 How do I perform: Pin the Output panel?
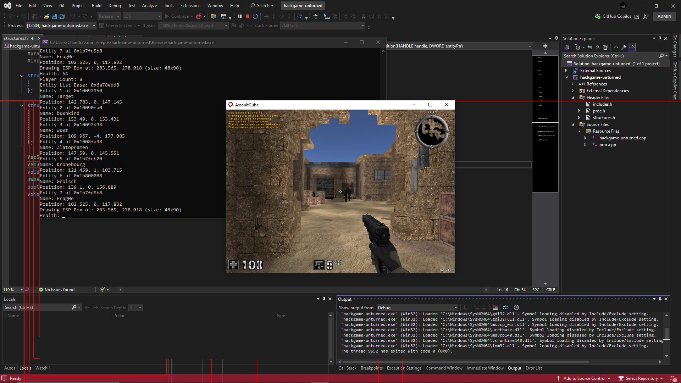pyautogui.click(x=660, y=299)
